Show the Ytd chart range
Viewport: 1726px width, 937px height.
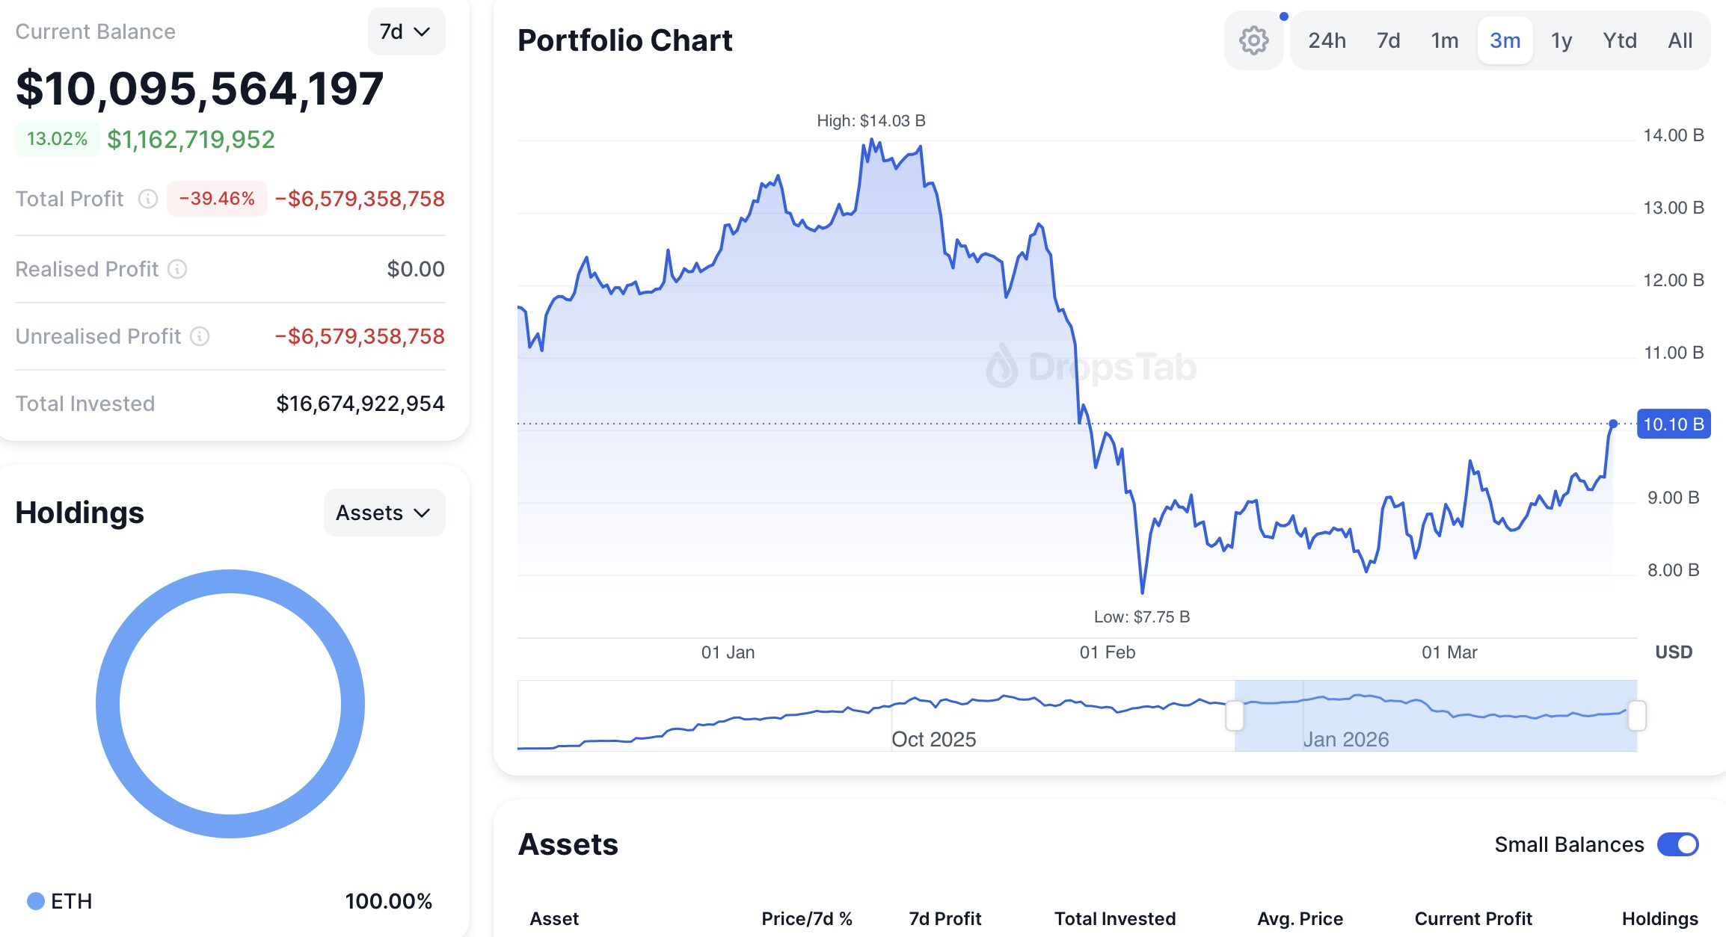1619,40
